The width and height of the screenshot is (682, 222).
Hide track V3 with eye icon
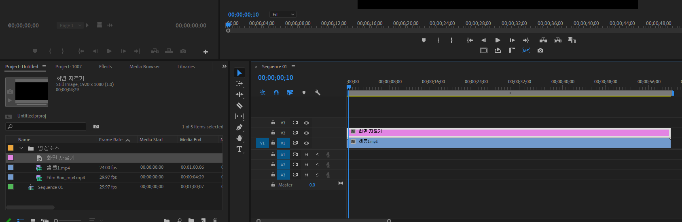(x=306, y=123)
